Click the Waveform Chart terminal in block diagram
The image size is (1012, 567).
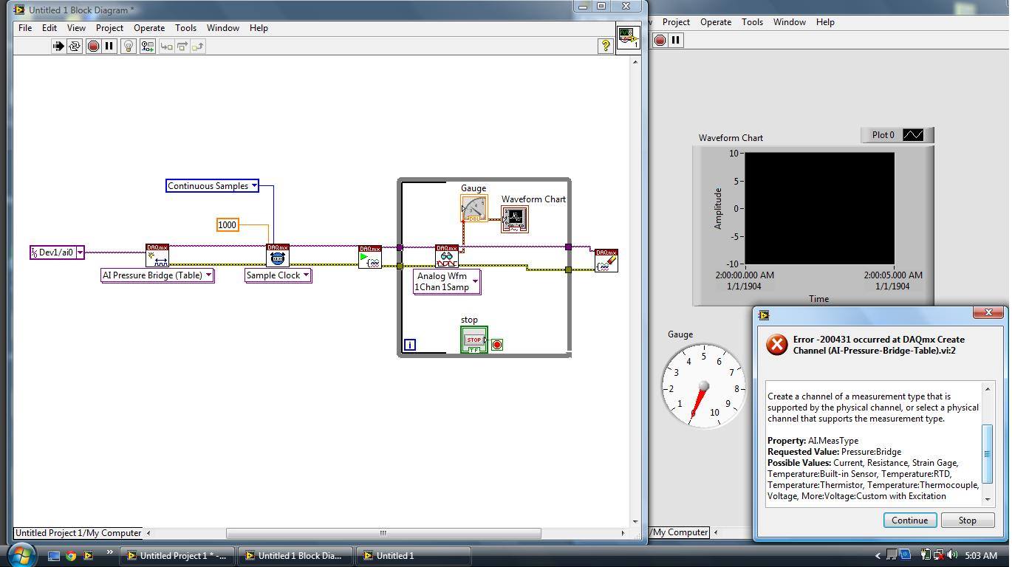(515, 219)
